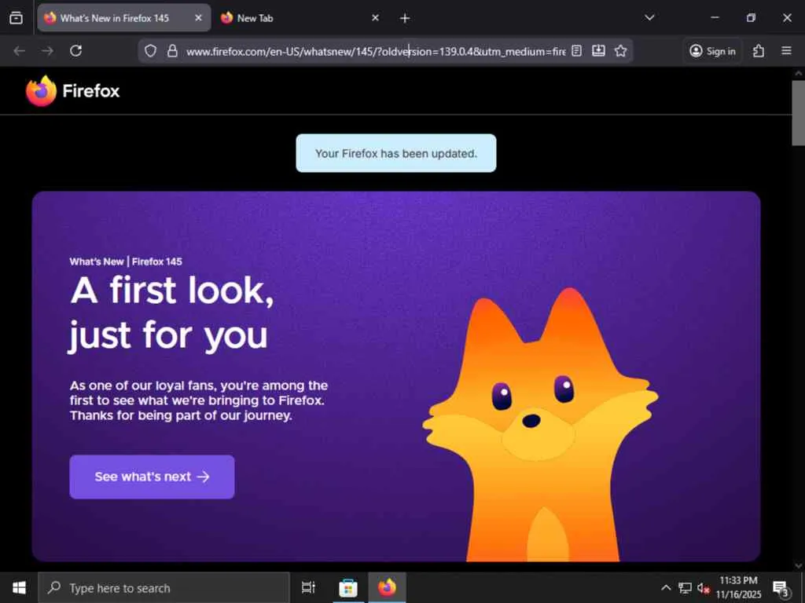View site info via the padlock icon
The image size is (805, 603).
coord(172,51)
